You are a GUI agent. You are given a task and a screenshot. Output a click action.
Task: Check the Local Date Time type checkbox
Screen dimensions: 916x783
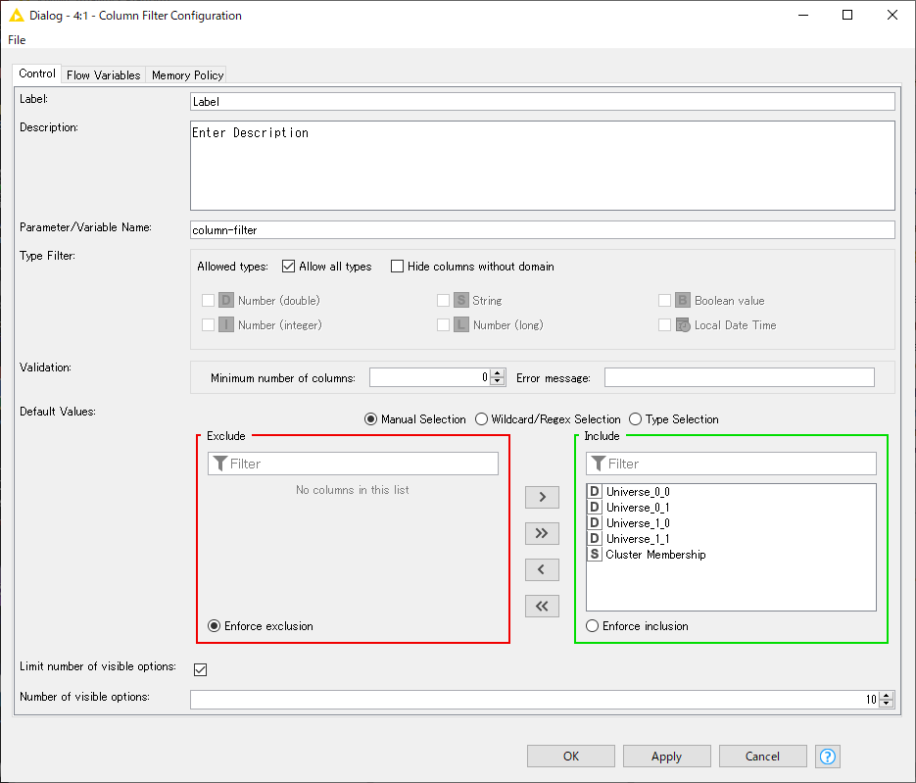[x=665, y=325]
